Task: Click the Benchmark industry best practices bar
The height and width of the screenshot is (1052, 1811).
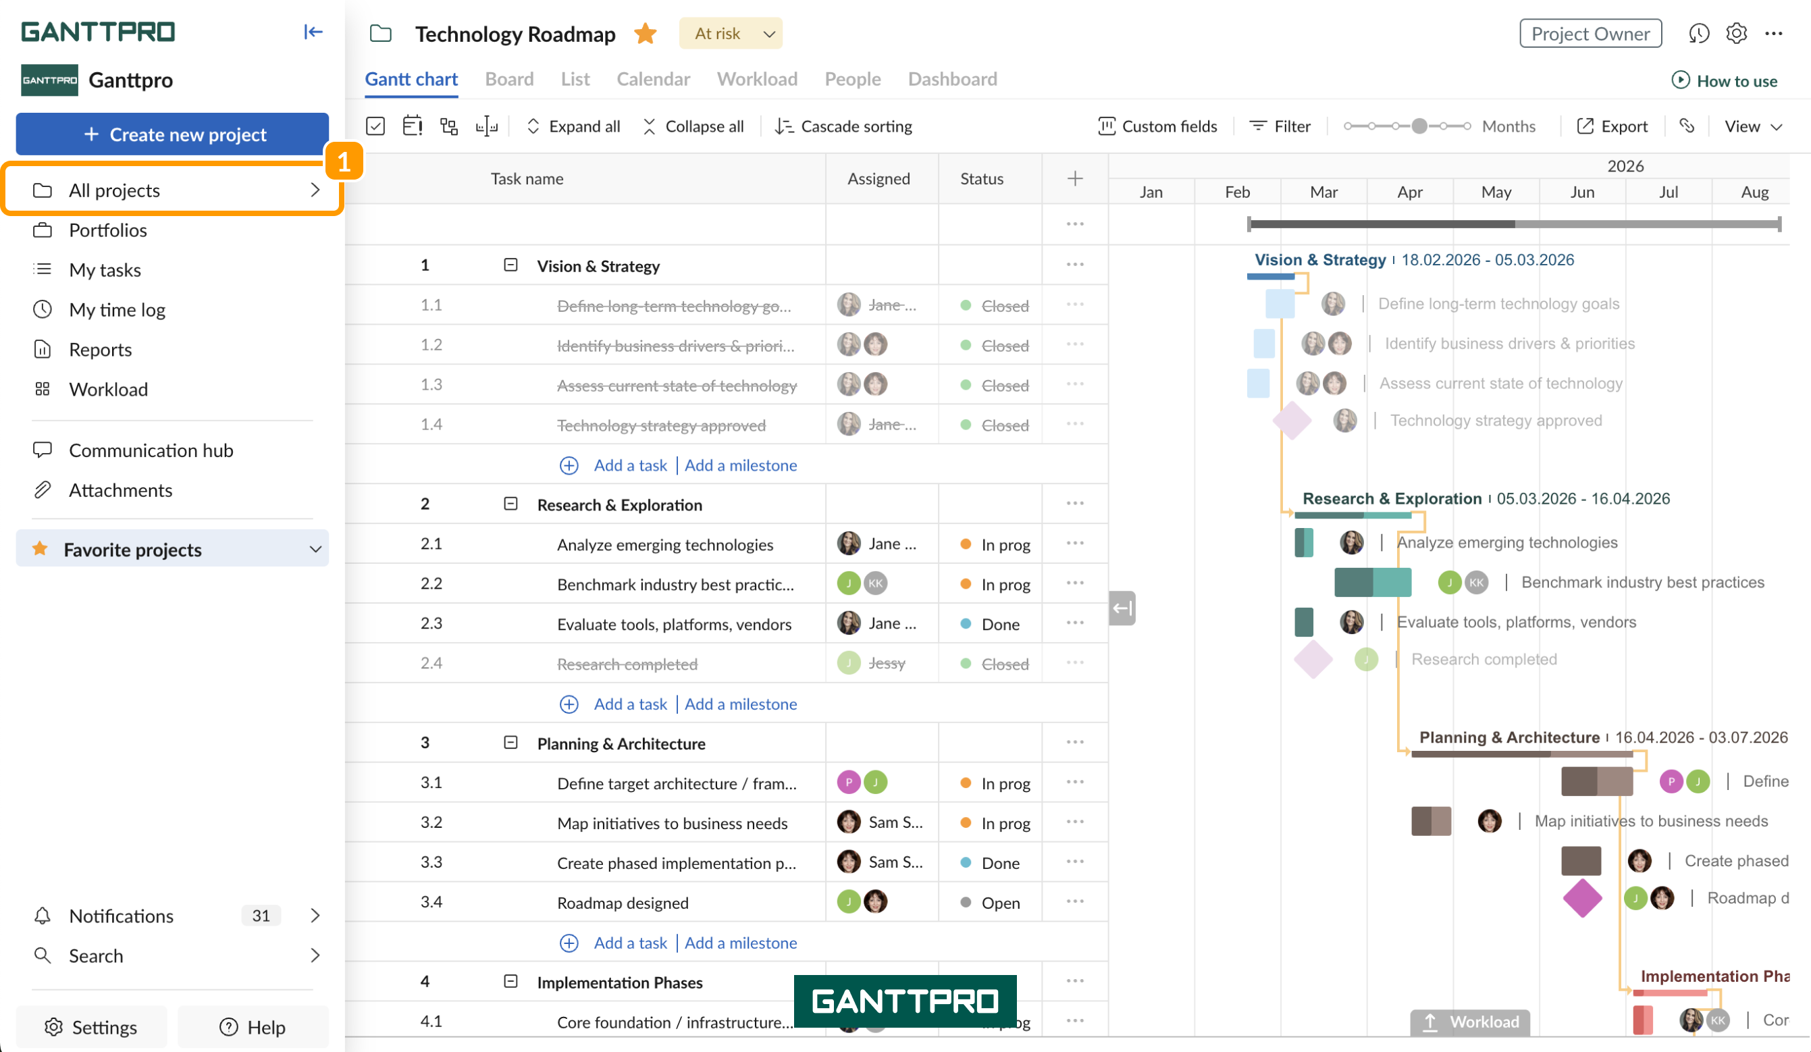Action: 1372,582
